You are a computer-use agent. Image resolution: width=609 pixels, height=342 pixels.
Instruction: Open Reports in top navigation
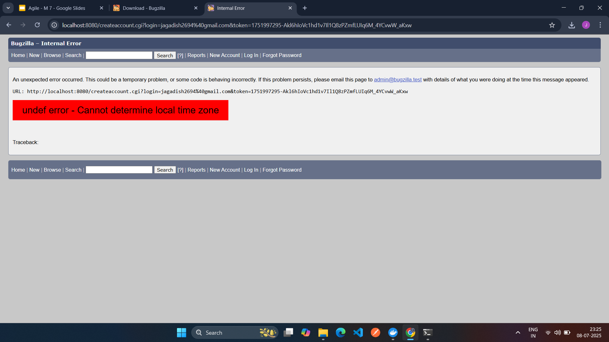(196, 55)
